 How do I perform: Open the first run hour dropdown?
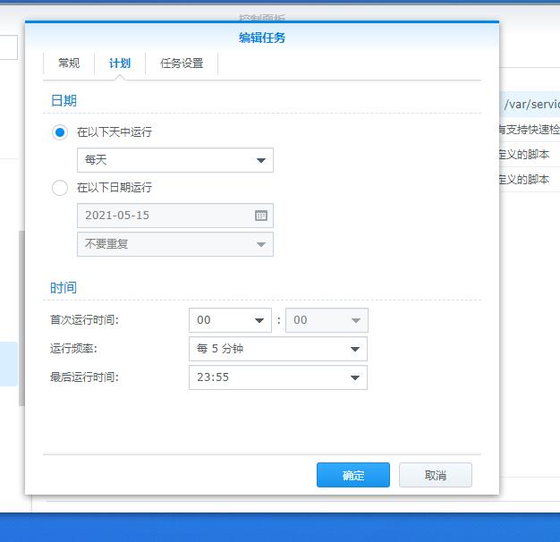pos(230,320)
